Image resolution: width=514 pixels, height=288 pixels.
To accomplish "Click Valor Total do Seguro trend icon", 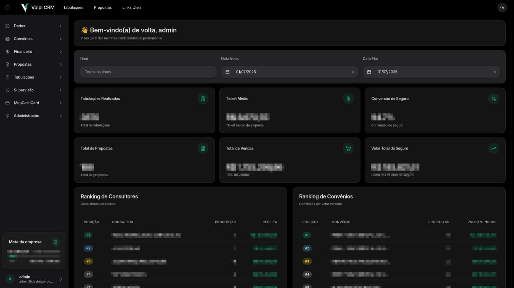I will pos(493,148).
